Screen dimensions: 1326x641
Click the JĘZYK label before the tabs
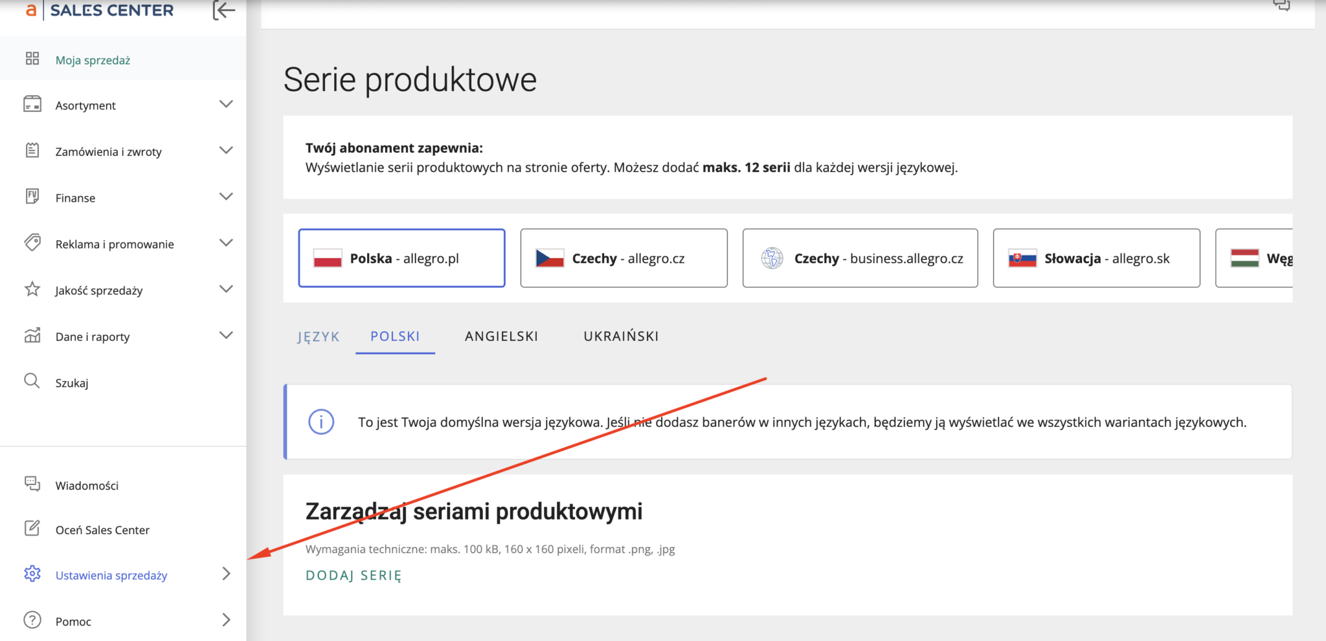pos(319,336)
